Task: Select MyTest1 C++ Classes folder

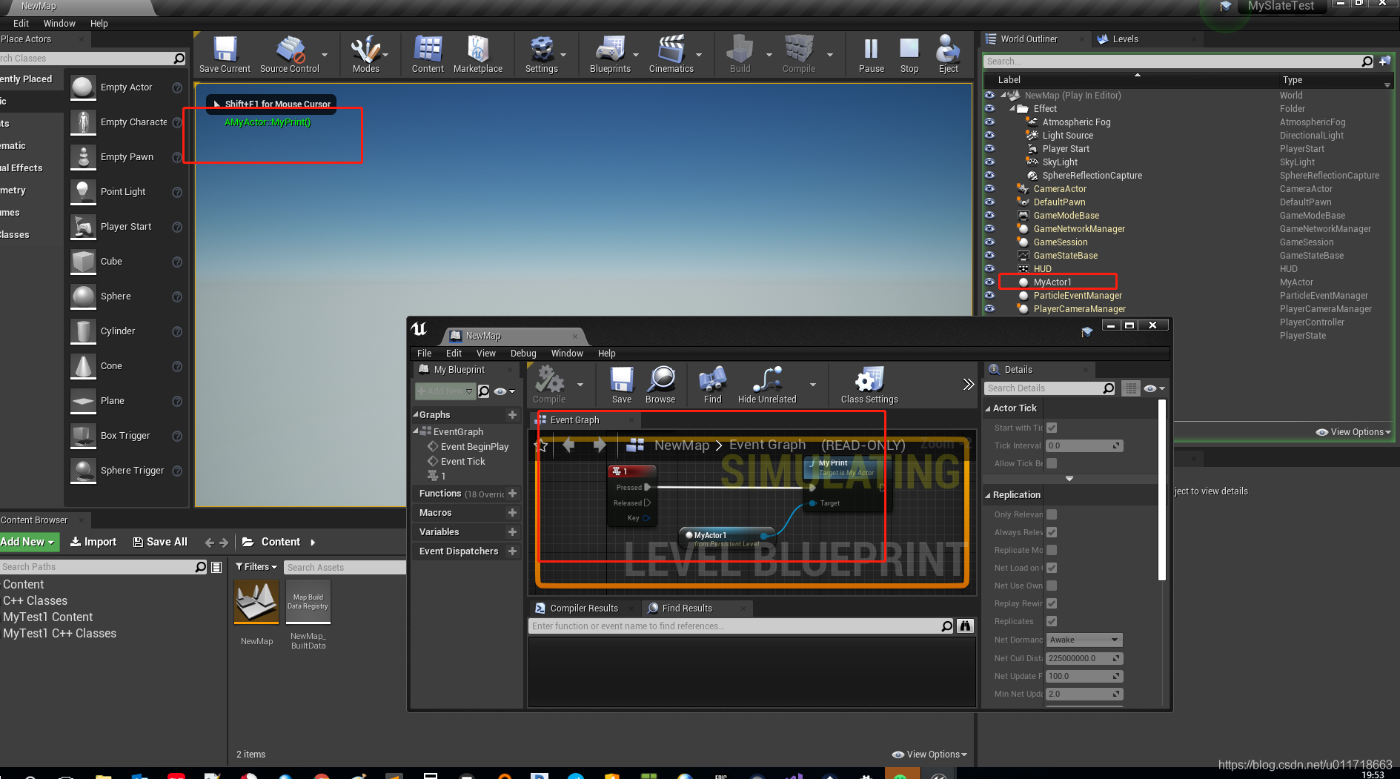Action: (59, 634)
